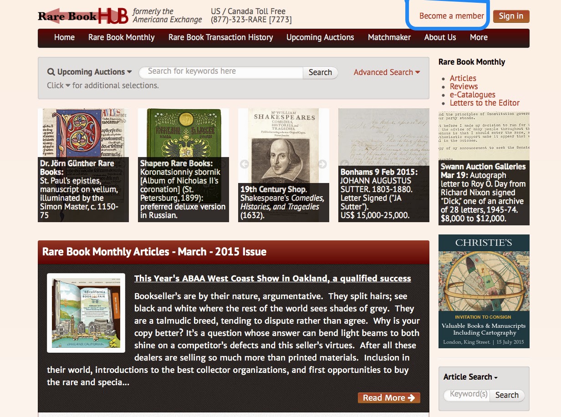Open Rare Book Monthly menu item
Screen dimensions: 561x417
[x=122, y=37]
